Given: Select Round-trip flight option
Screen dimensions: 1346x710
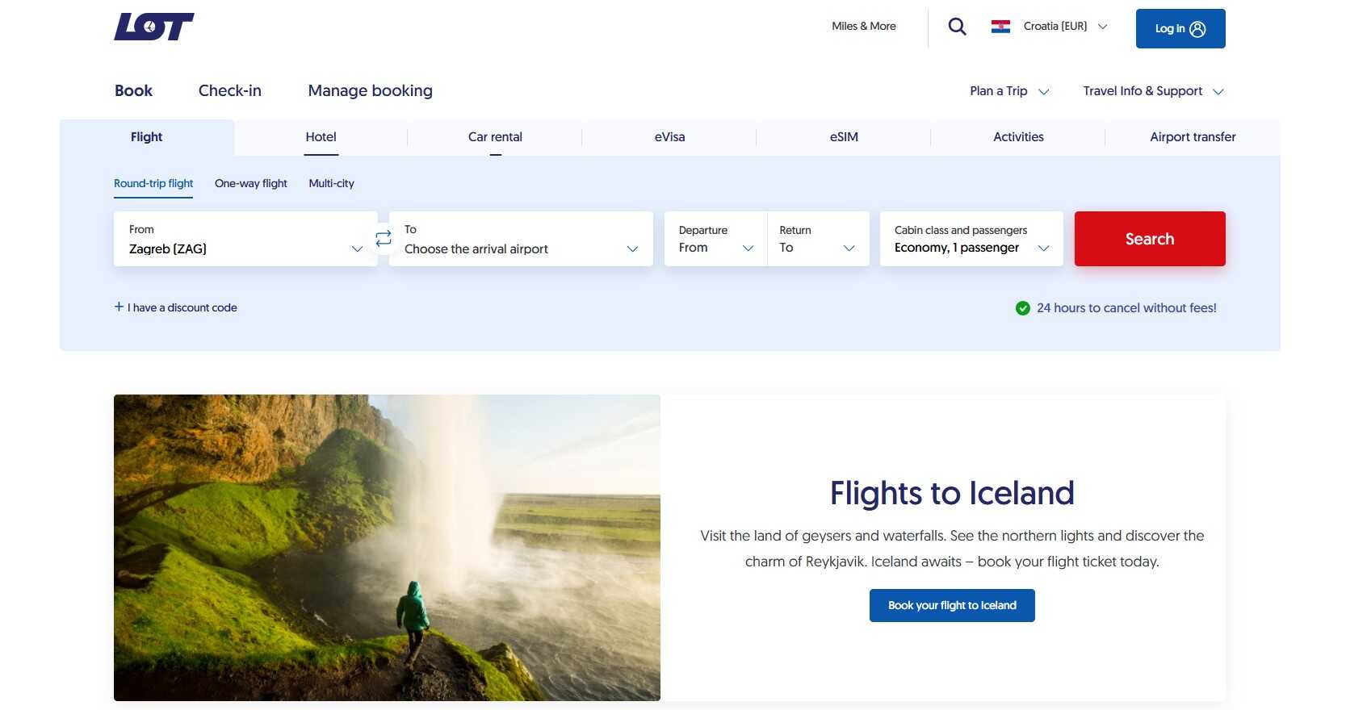Looking at the screenshot, I should [x=153, y=183].
